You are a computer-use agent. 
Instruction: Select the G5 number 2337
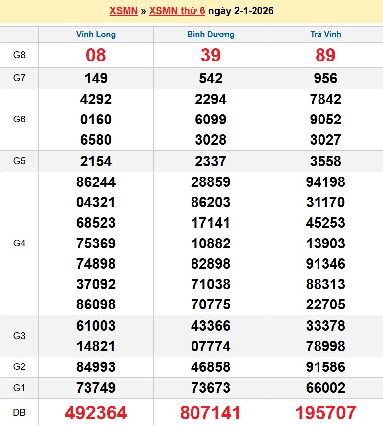[x=210, y=161]
